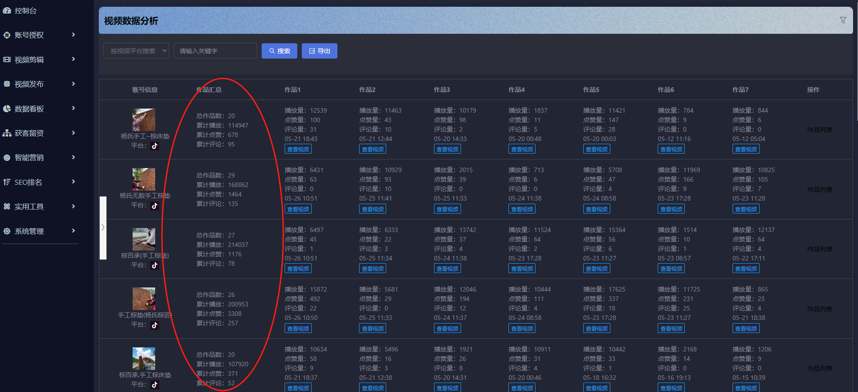Click the SEO排名 list icon

click(7, 182)
